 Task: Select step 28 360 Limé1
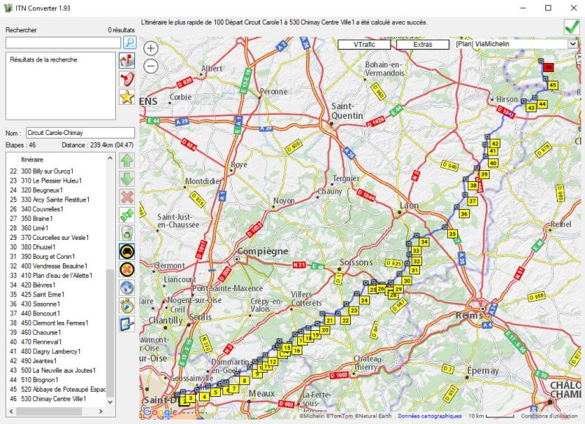[57, 228]
